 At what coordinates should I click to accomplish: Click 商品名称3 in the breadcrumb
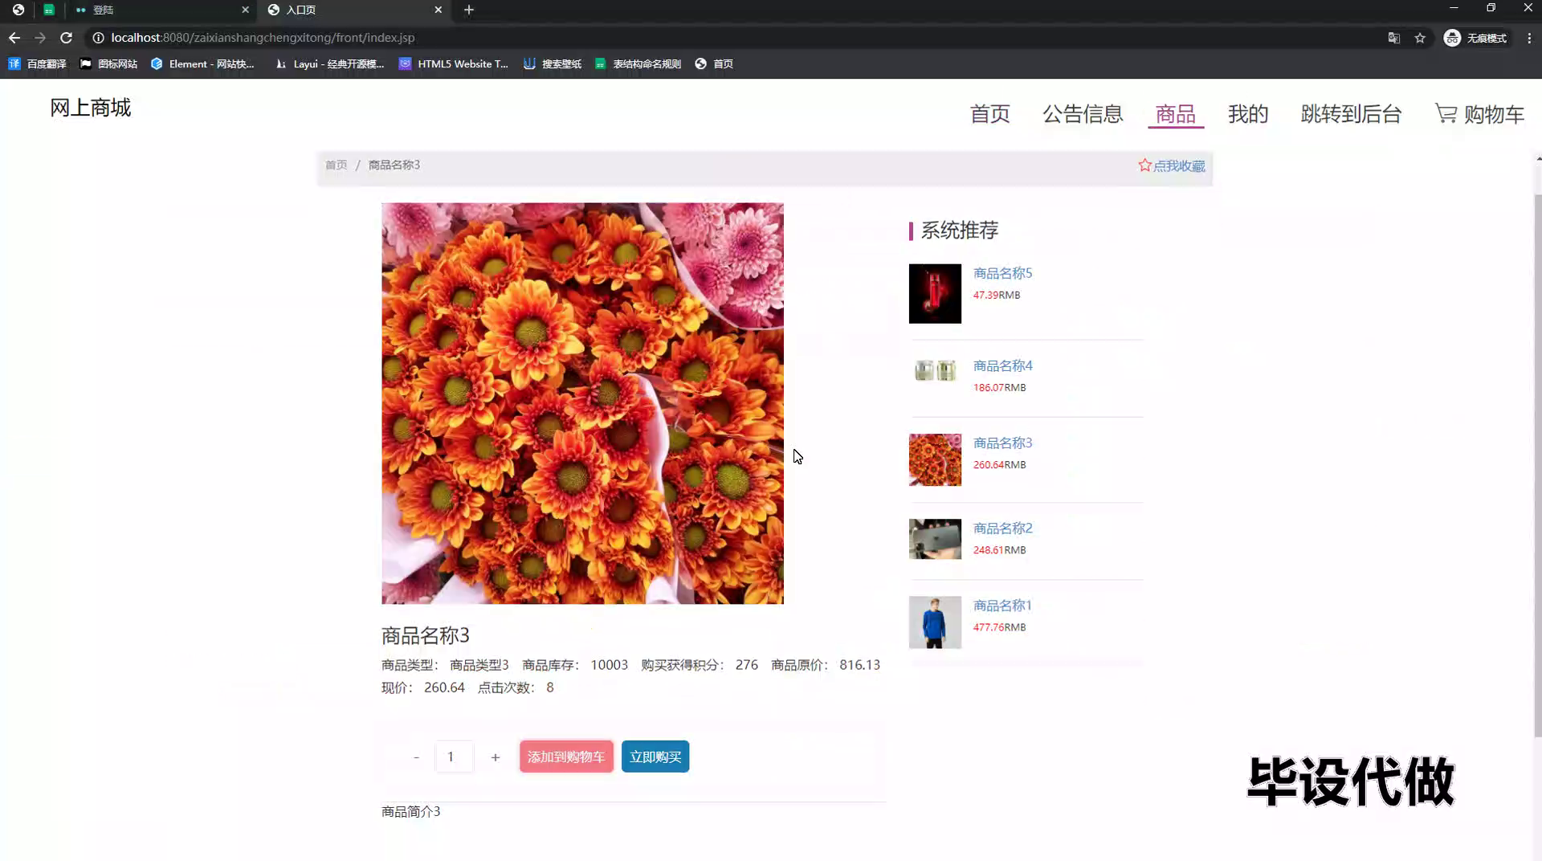[x=394, y=165]
